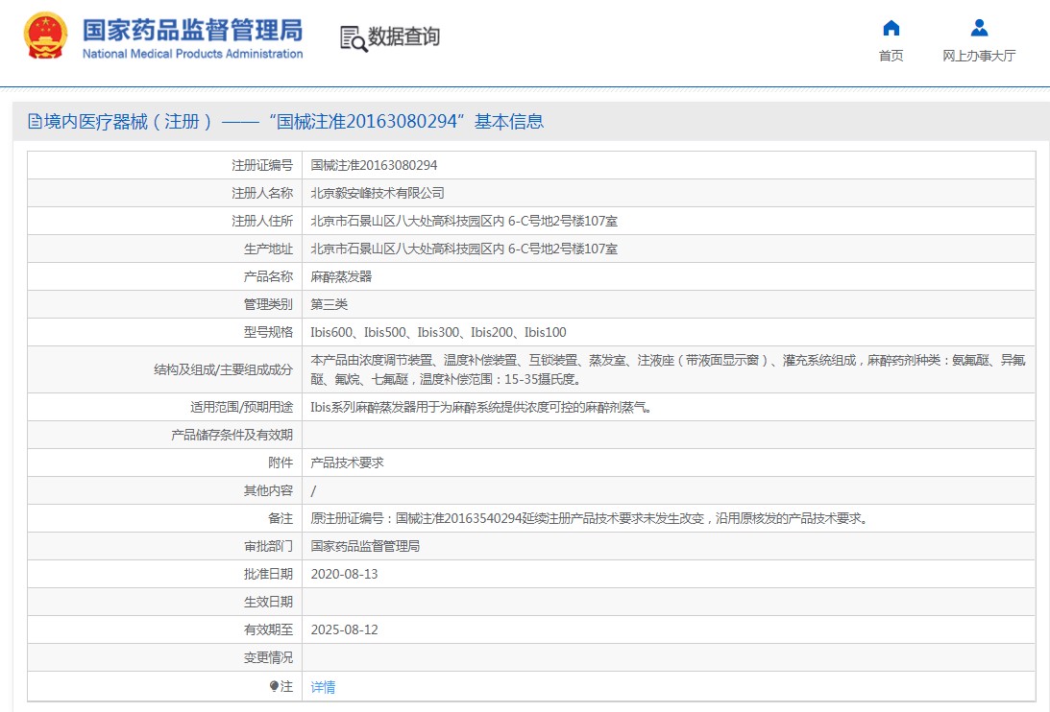Click the 数据查询 heading text
The height and width of the screenshot is (712, 1050).
[x=403, y=36]
